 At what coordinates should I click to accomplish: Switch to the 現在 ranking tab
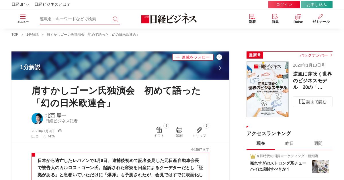pyautogui.click(x=261, y=143)
